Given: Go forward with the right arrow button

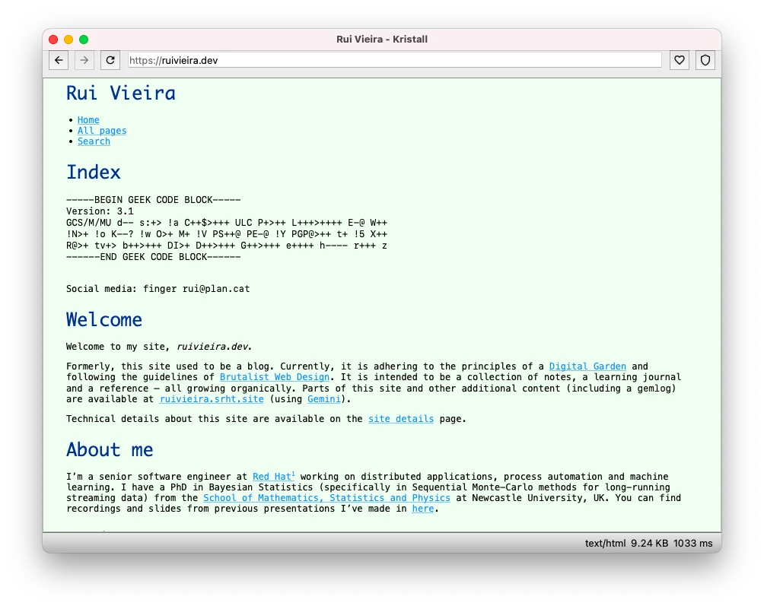Looking at the screenshot, I should coord(84,60).
